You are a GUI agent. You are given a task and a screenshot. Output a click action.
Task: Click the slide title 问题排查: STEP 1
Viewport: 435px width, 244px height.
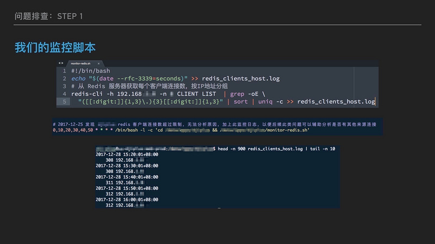(48, 16)
